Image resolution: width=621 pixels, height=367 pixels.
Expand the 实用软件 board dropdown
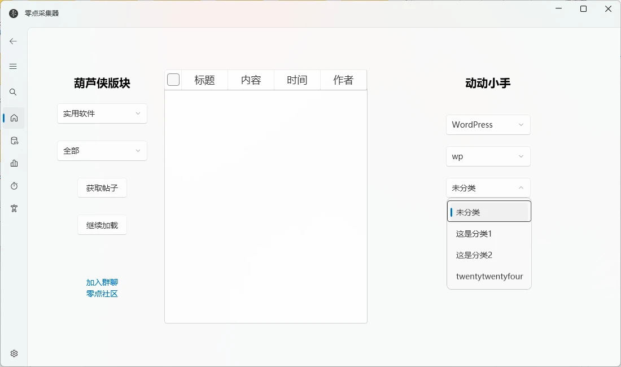click(x=102, y=113)
